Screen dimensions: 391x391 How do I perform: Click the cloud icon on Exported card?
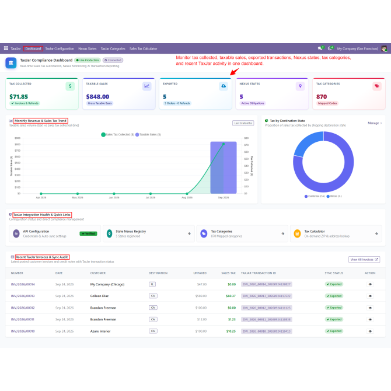pyautogui.click(x=224, y=86)
